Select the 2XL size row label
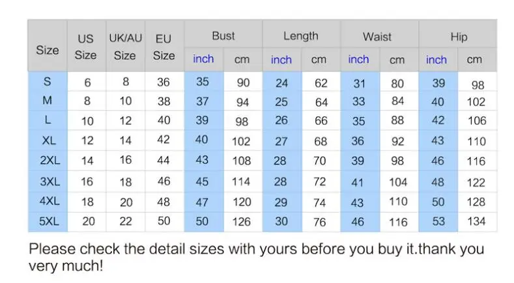514x283 pixels. 50,160
